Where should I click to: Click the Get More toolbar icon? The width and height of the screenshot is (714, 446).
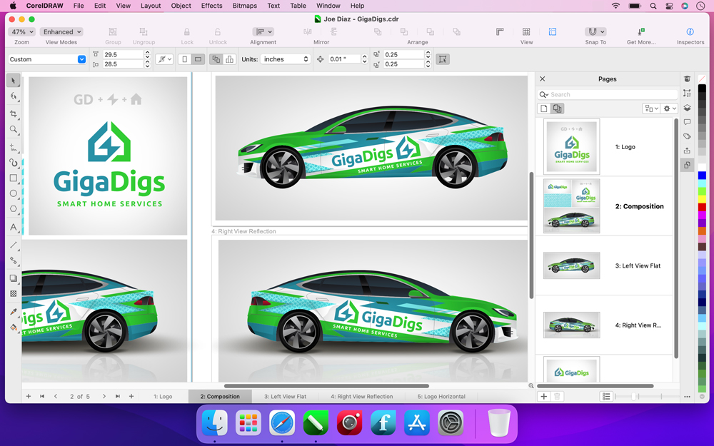point(640,32)
